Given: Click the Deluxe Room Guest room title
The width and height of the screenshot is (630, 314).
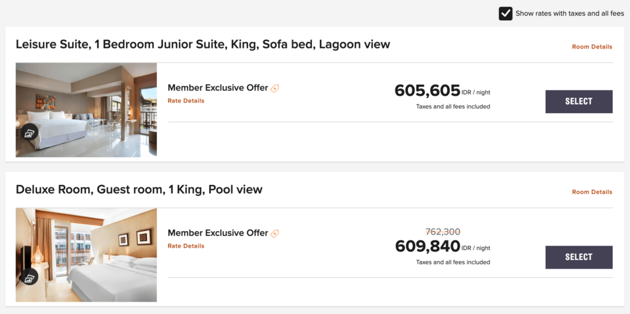Looking at the screenshot, I should coord(139,189).
